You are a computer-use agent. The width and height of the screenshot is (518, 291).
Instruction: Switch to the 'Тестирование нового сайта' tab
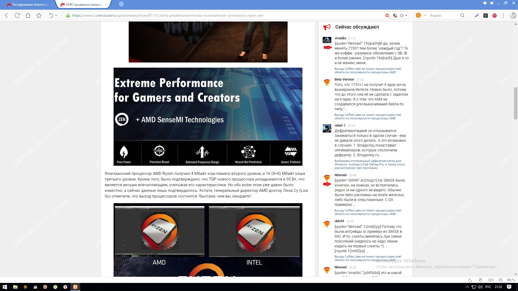pyautogui.click(x=30, y=5)
